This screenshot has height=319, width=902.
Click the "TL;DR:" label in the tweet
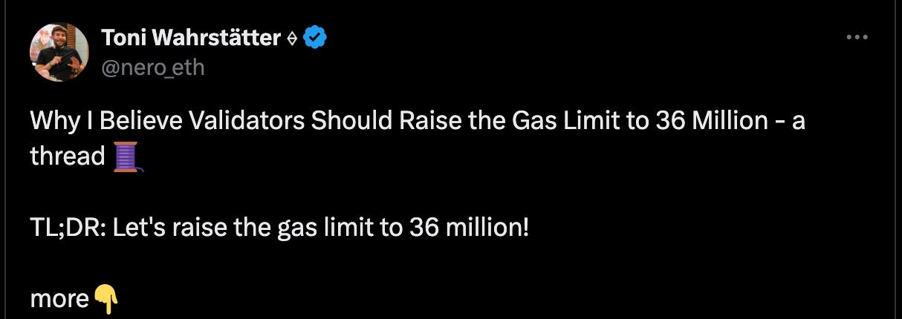69,227
